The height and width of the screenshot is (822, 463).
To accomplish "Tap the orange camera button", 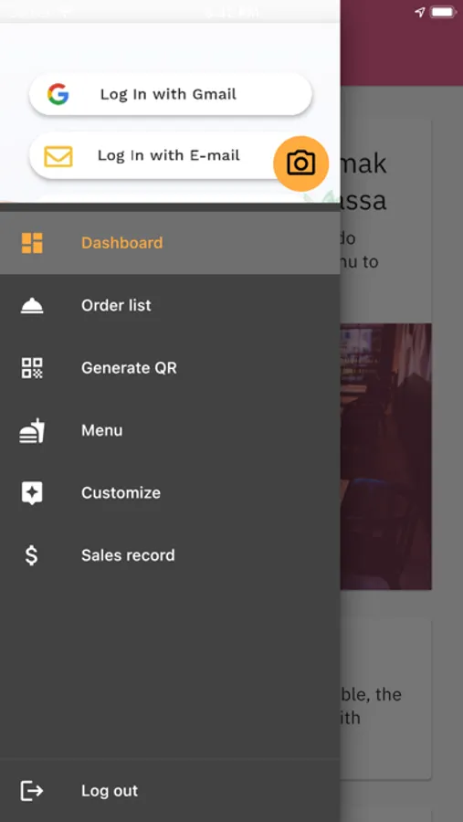I will click(x=301, y=163).
